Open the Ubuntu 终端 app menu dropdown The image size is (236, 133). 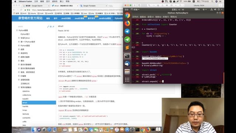pyautogui.click(x=135, y=10)
